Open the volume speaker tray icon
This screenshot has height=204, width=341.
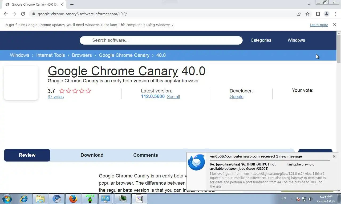tap(310, 199)
